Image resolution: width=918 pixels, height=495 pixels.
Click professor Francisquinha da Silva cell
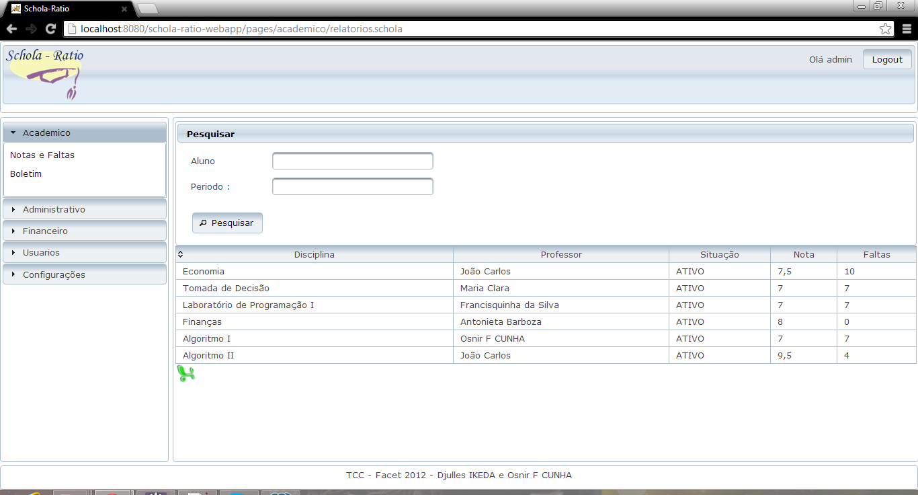(561, 305)
